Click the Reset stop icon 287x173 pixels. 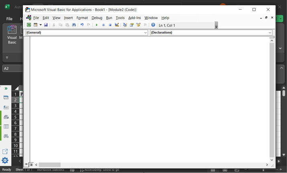click(x=110, y=25)
